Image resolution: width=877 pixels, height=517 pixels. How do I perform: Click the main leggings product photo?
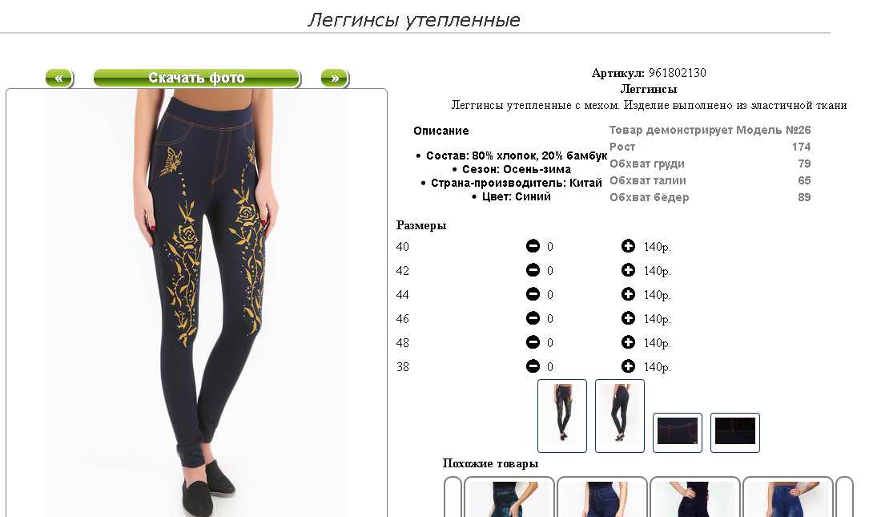(196, 303)
